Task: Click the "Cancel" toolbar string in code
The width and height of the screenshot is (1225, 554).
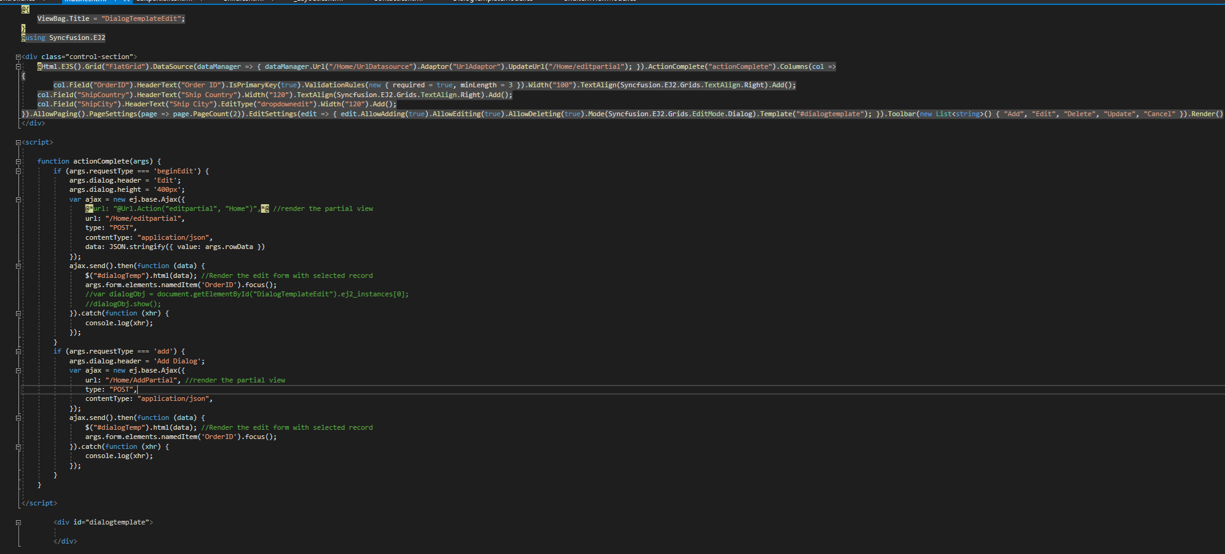Action: (x=1159, y=114)
